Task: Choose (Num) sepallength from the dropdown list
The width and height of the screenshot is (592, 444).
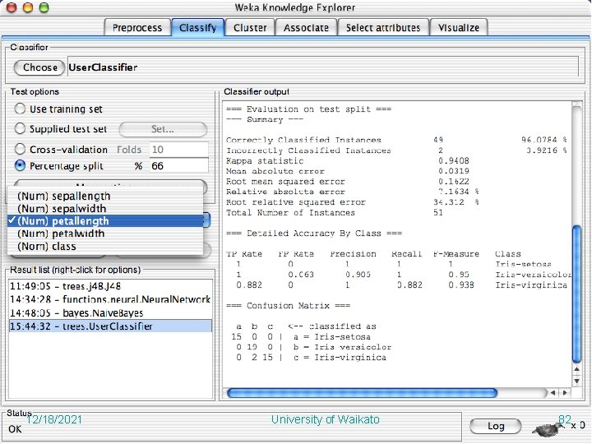Action: [x=105, y=196]
